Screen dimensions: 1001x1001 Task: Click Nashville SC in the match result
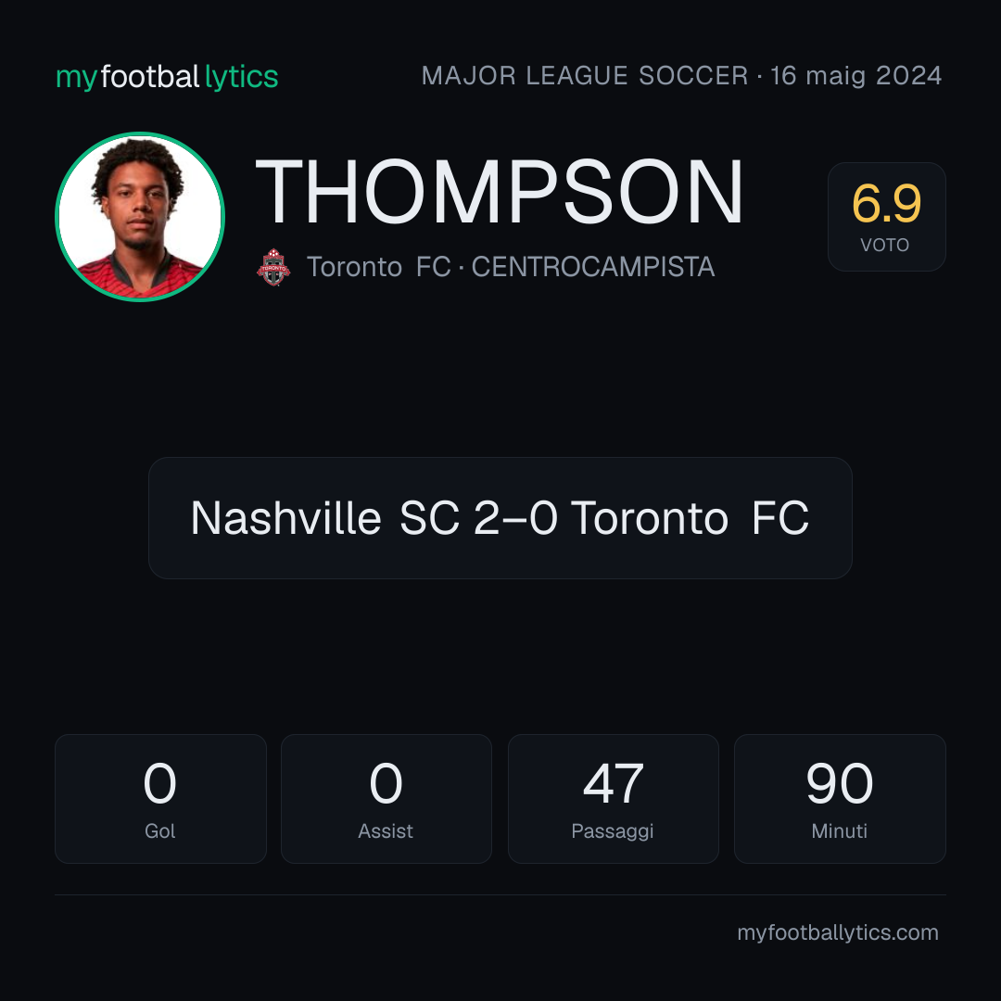[x=325, y=518]
